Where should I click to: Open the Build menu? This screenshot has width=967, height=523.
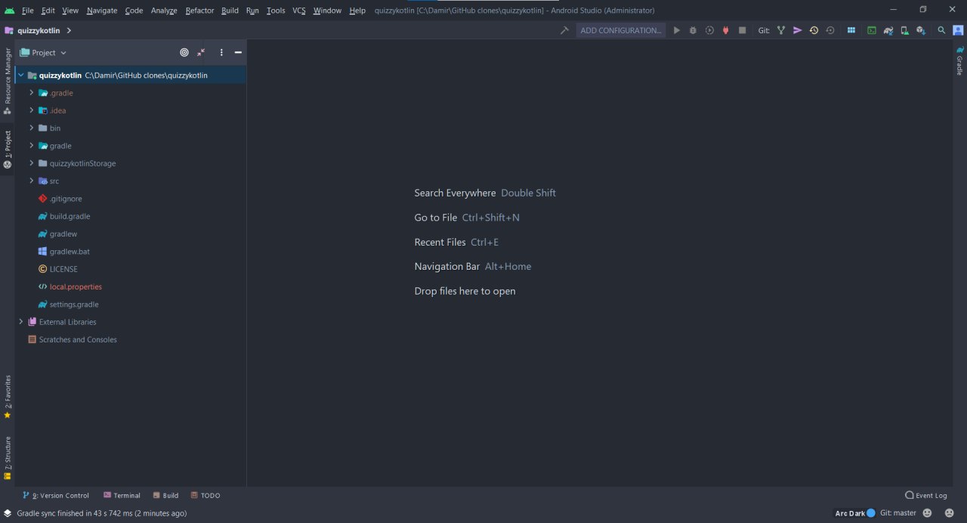pyautogui.click(x=230, y=11)
